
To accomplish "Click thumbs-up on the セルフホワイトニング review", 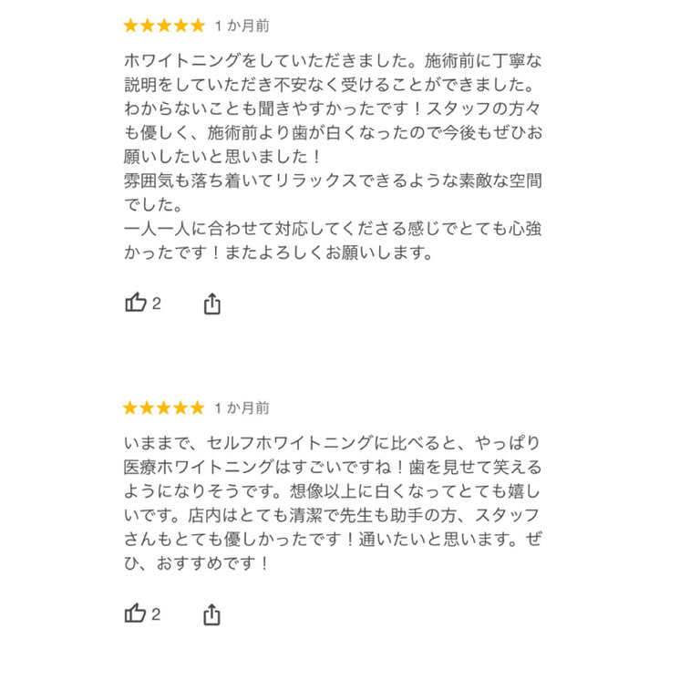I will tap(135, 614).
